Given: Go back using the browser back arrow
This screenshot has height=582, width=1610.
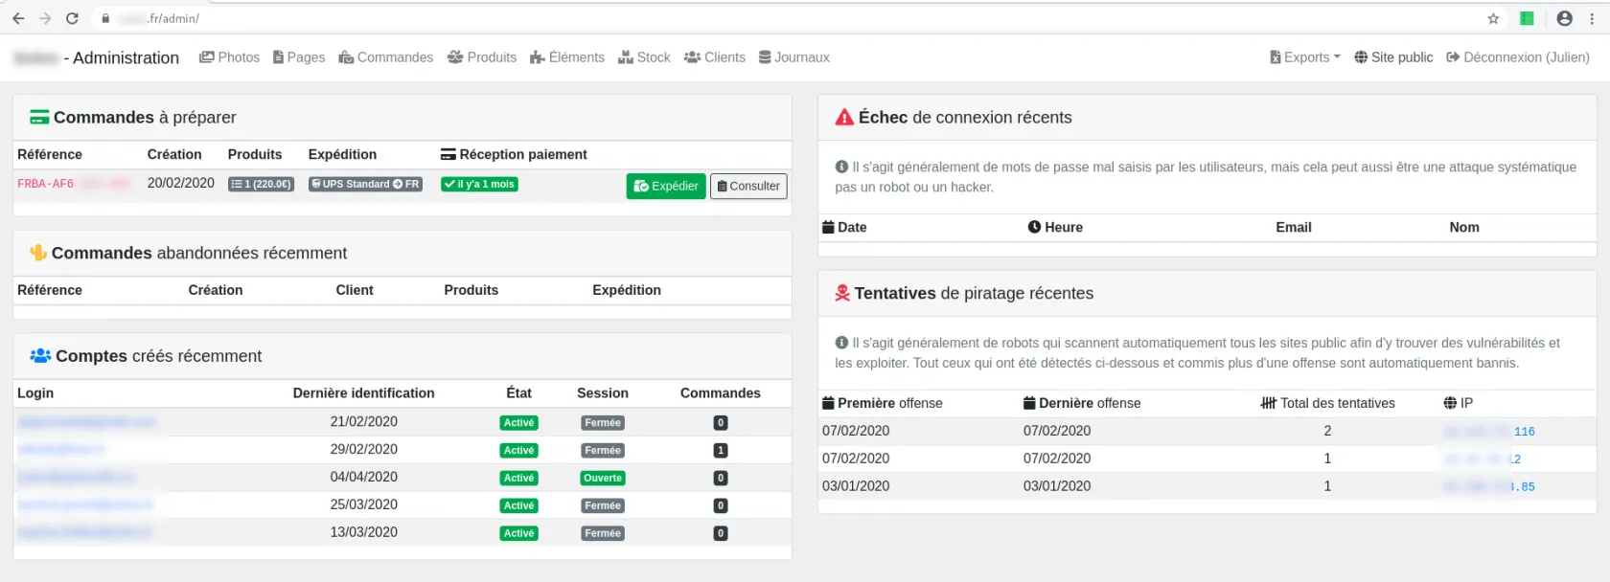Looking at the screenshot, I should (x=18, y=18).
